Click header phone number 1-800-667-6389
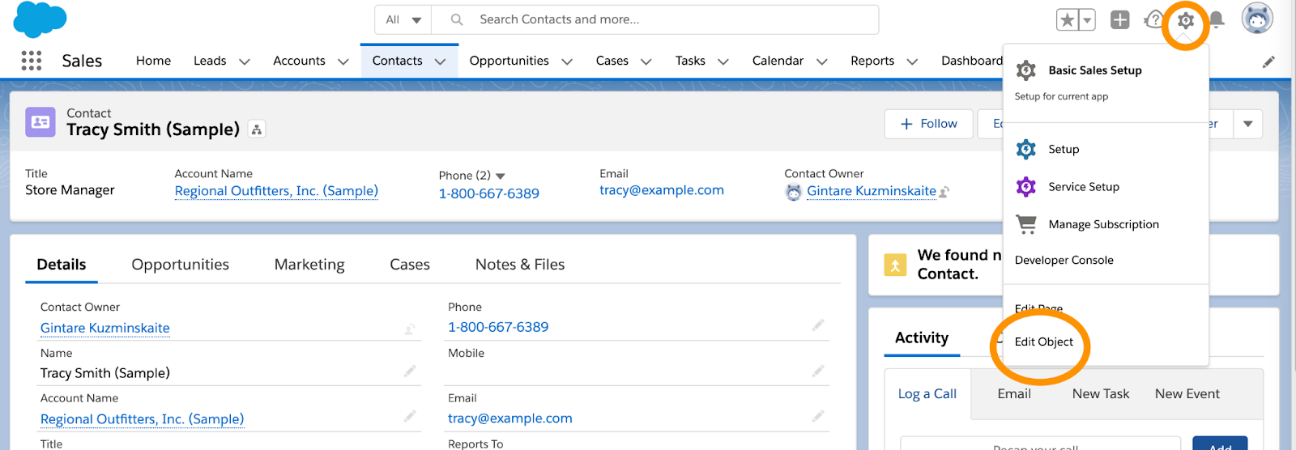 point(489,193)
